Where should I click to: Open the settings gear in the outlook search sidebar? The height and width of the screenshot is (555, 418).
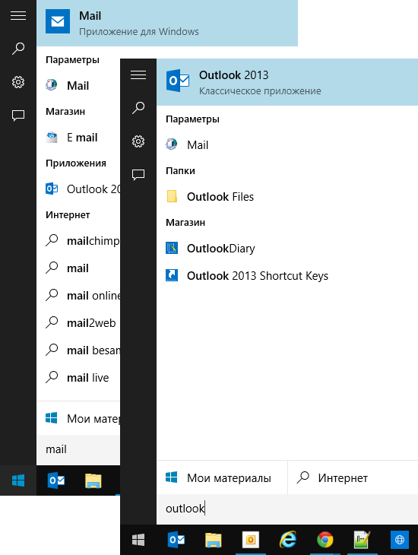(x=138, y=141)
